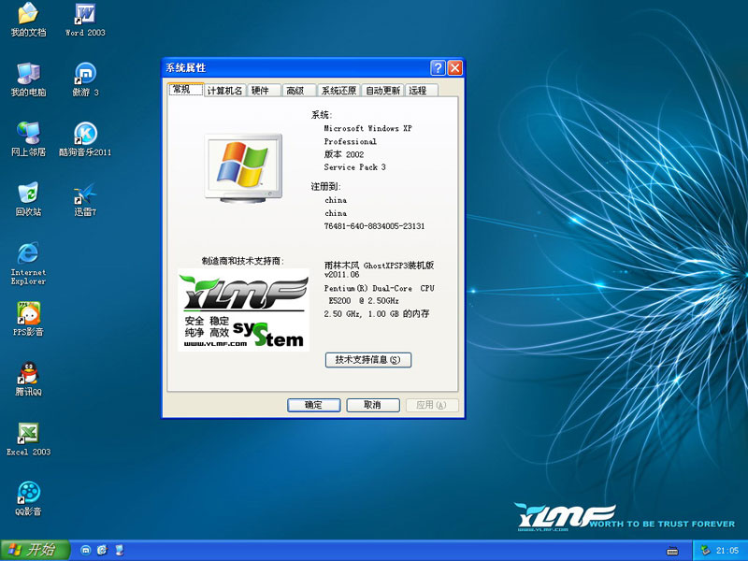This screenshot has height=561, width=748.
Task: Launch 傲游 3 browser shortcut
Action: click(85, 74)
